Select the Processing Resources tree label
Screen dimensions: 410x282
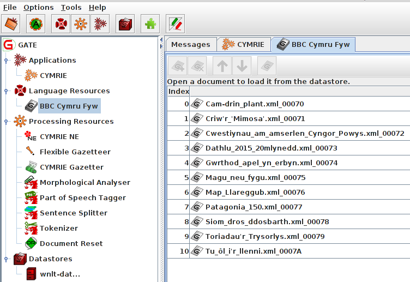click(71, 122)
